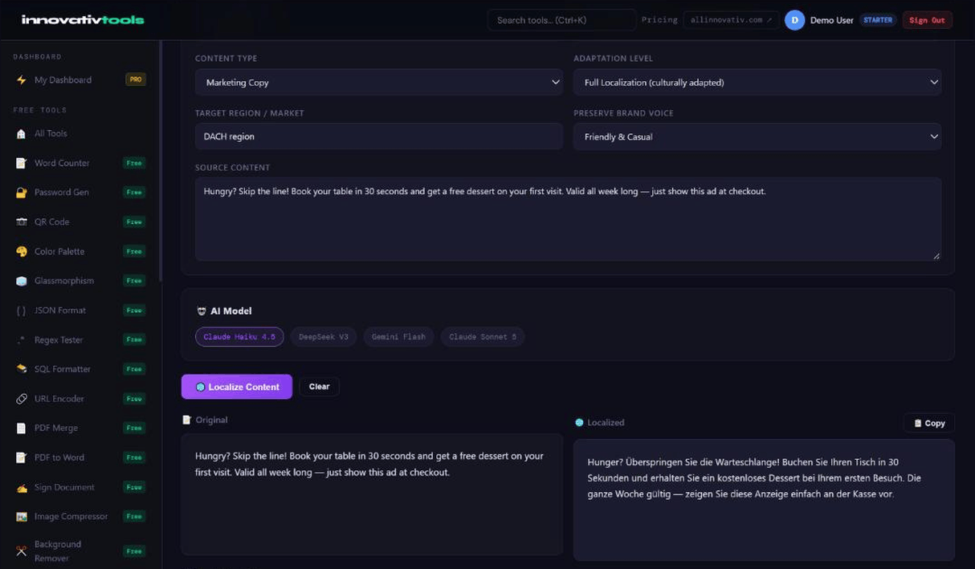
Task: Click inside the Source Content textarea
Action: pos(568,219)
